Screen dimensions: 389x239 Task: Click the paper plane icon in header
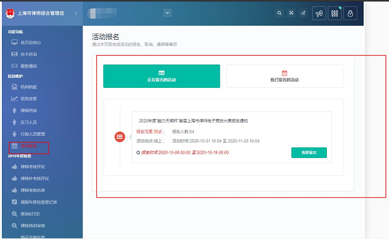pos(303,13)
